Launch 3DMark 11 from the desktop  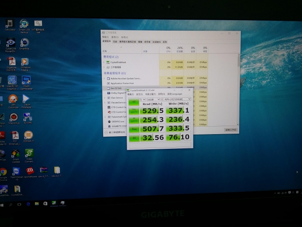[x=29, y=136]
